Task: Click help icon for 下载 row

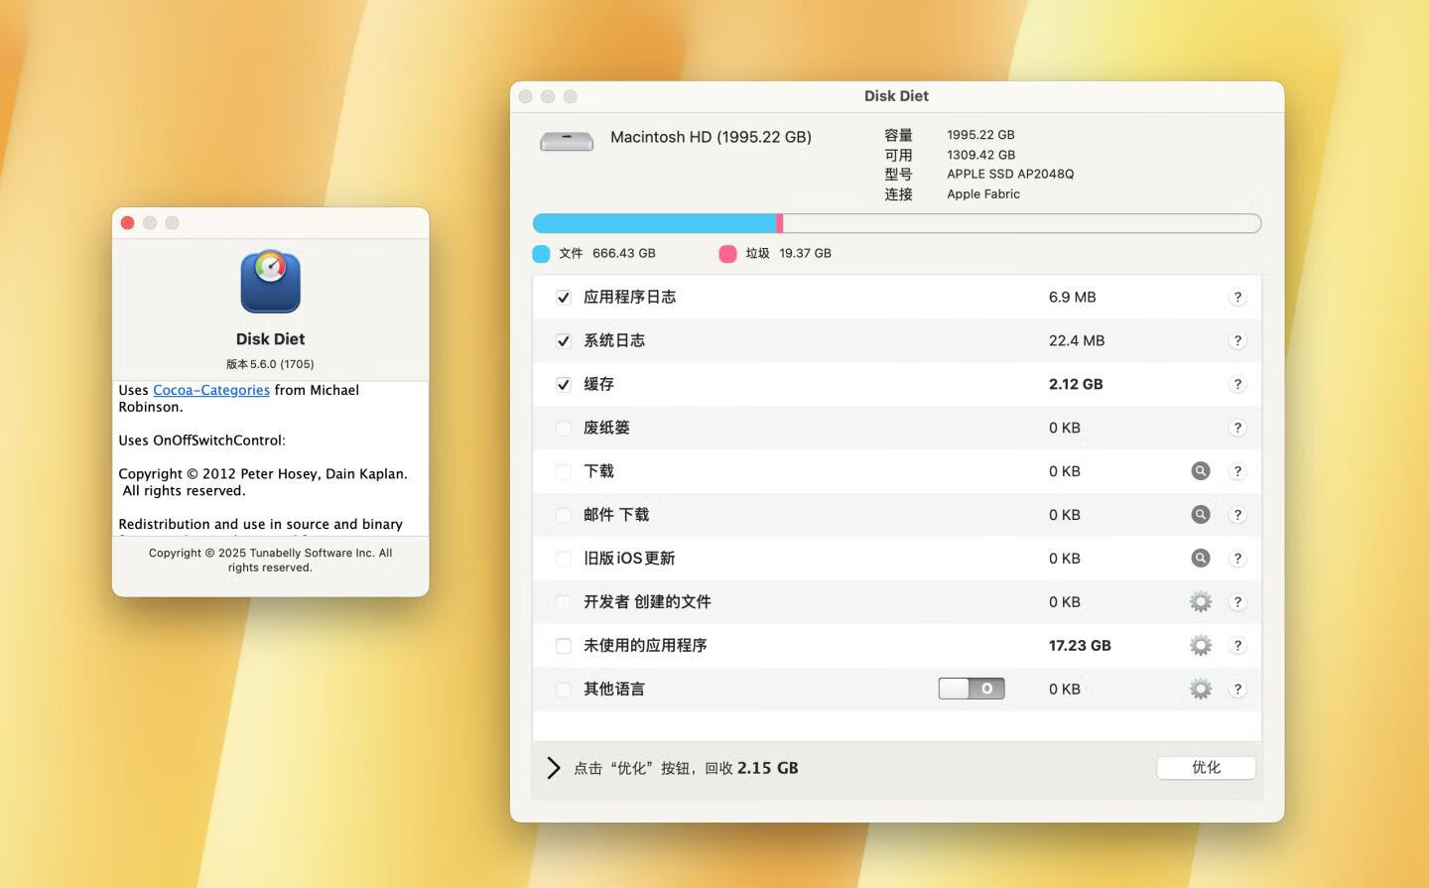Action: [1237, 472]
